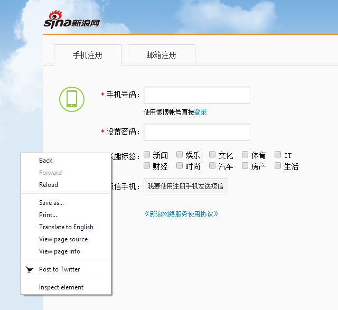
Task: Switch to the 邮箱注册 tab
Action: point(161,55)
